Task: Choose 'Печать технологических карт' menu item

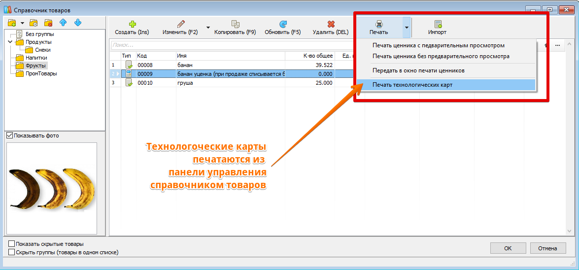Action: (446, 85)
